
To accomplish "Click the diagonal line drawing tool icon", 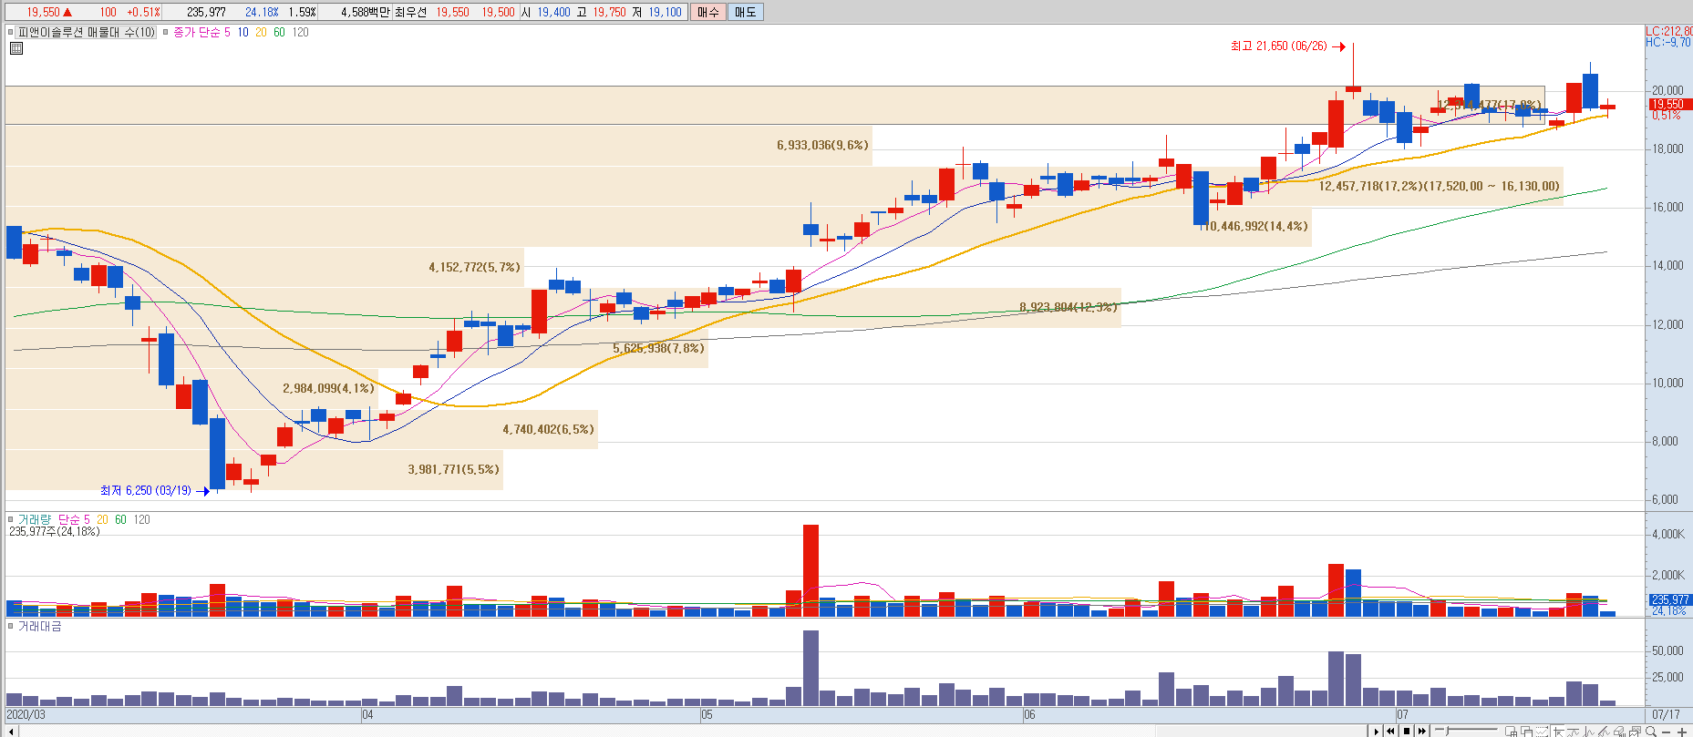I will tap(1605, 731).
